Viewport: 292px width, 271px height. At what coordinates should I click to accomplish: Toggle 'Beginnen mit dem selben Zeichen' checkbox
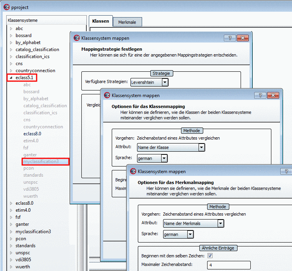[x=210, y=255]
